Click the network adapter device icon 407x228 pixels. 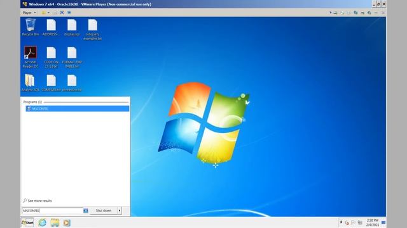click(x=356, y=13)
